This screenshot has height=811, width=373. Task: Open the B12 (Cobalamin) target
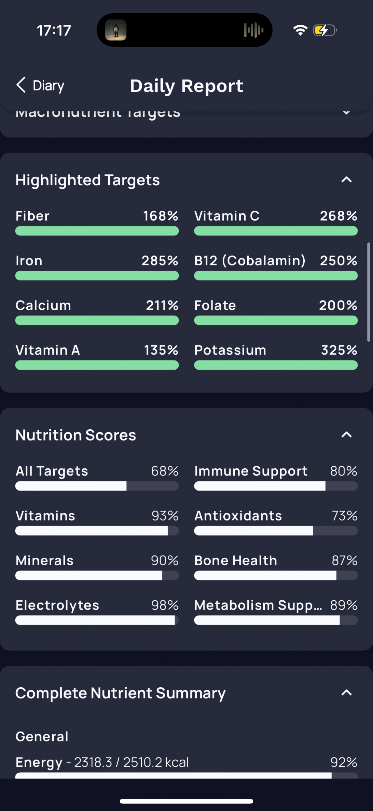pyautogui.click(x=276, y=267)
